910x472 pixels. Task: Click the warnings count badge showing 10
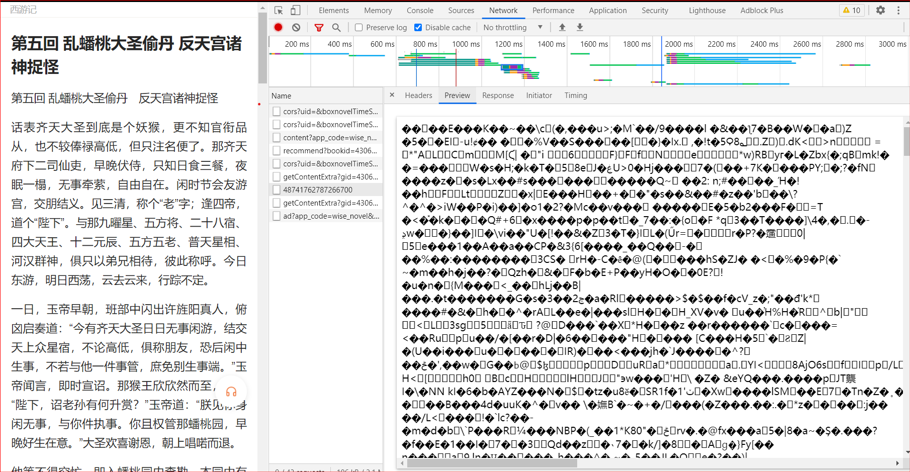[852, 10]
